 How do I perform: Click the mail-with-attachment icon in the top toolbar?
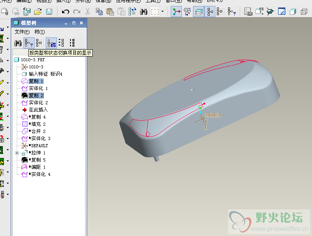[x=5, y=12]
